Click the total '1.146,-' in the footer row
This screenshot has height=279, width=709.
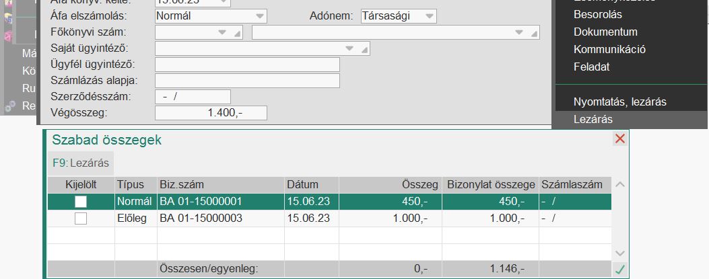491,270
